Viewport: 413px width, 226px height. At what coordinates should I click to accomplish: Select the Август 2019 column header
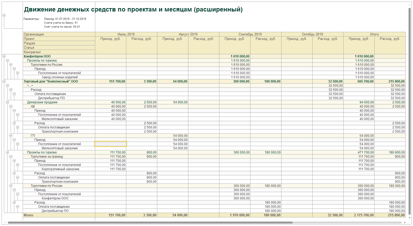click(x=188, y=34)
